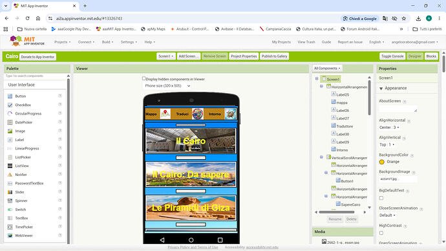Select the Switch component icon
This screenshot has height=251, width=446.
tap(10, 210)
